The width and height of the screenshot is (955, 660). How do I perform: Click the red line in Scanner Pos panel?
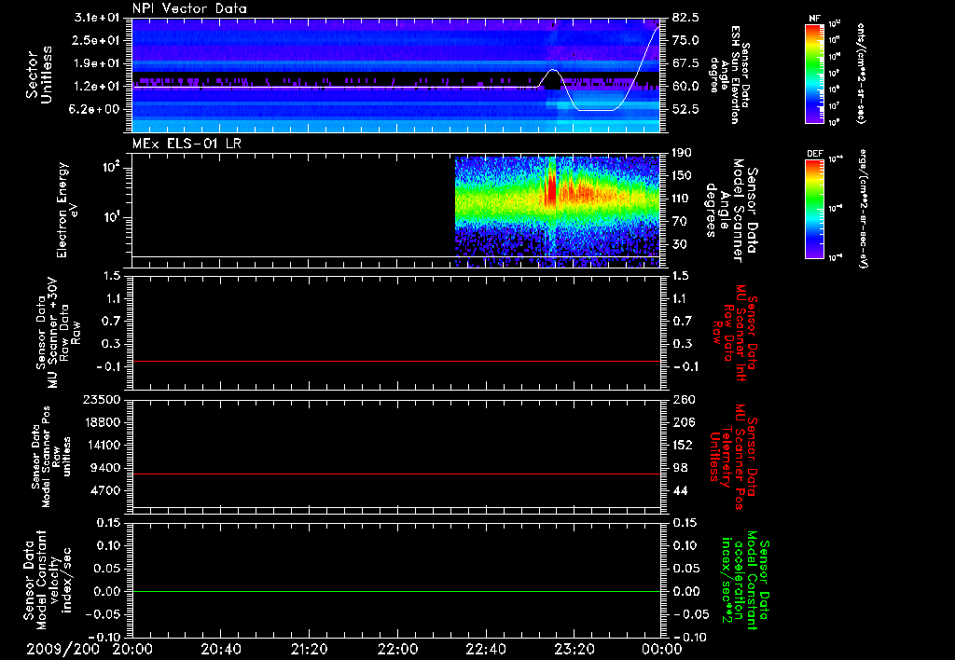(x=396, y=474)
